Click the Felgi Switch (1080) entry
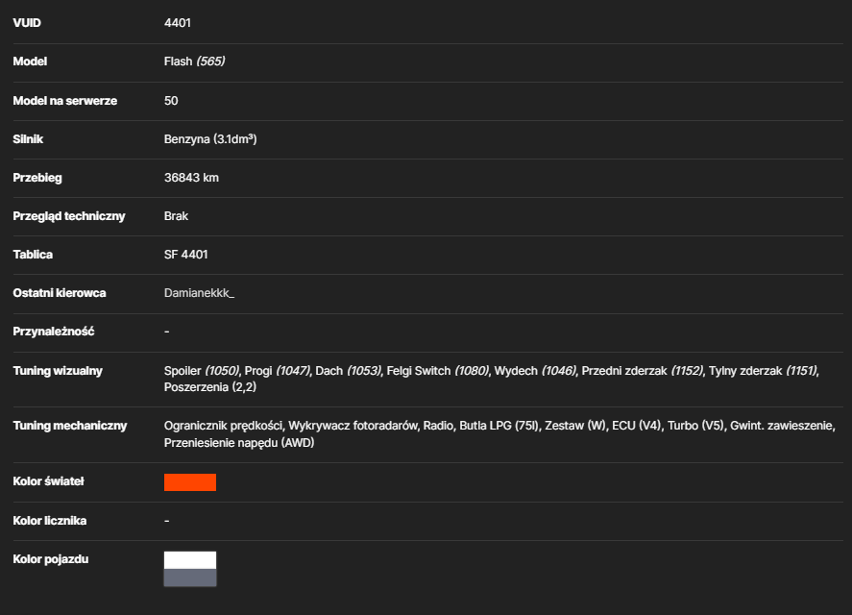This screenshot has height=615, width=852. (x=437, y=371)
